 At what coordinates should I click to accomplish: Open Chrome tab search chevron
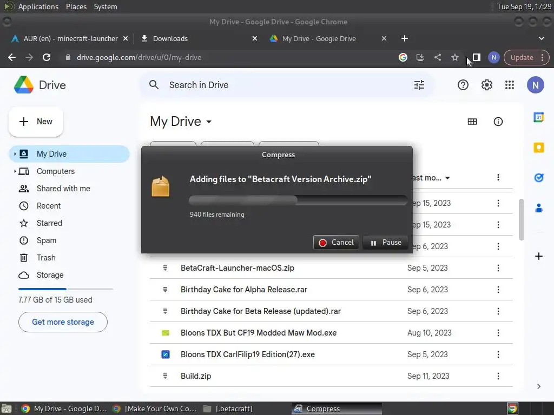coord(541,38)
